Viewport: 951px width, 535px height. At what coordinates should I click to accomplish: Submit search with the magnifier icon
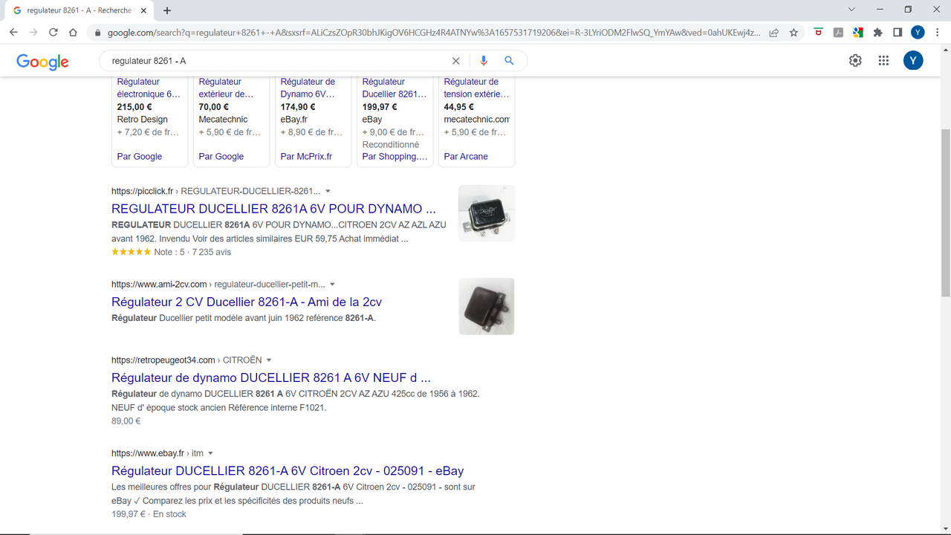pyautogui.click(x=509, y=61)
